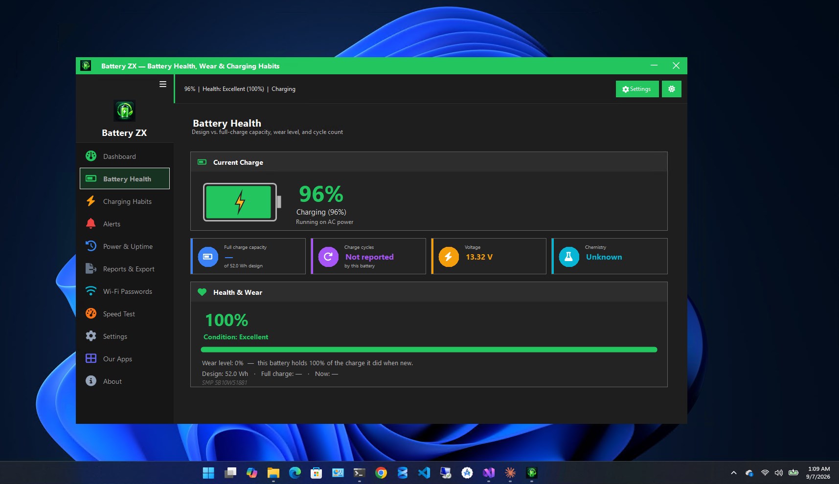Viewport: 839px width, 484px height.
Task: Click the Our Apps grid icon
Action: click(x=91, y=358)
